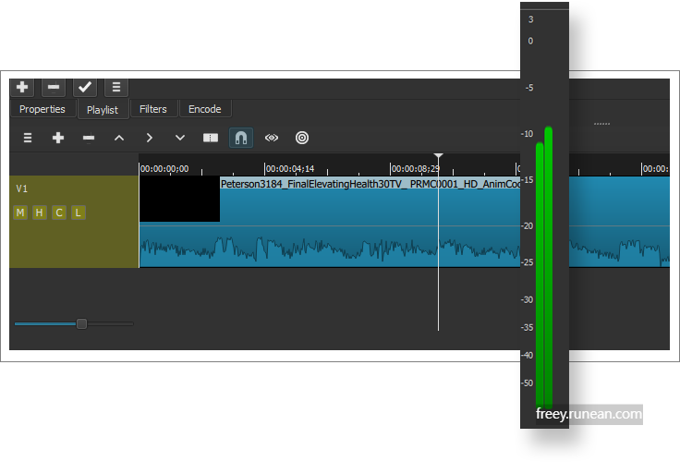Switch to the Filters tab
The image size is (680, 462).
click(x=153, y=109)
